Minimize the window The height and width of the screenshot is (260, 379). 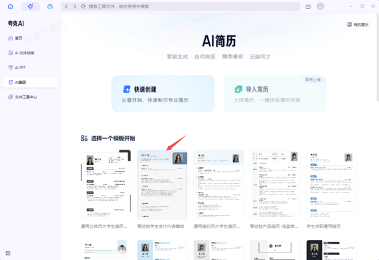pyautogui.click(x=351, y=6)
